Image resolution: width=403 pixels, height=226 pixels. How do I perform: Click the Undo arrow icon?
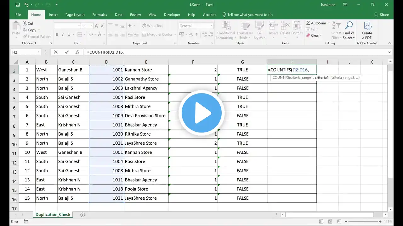(26, 5)
